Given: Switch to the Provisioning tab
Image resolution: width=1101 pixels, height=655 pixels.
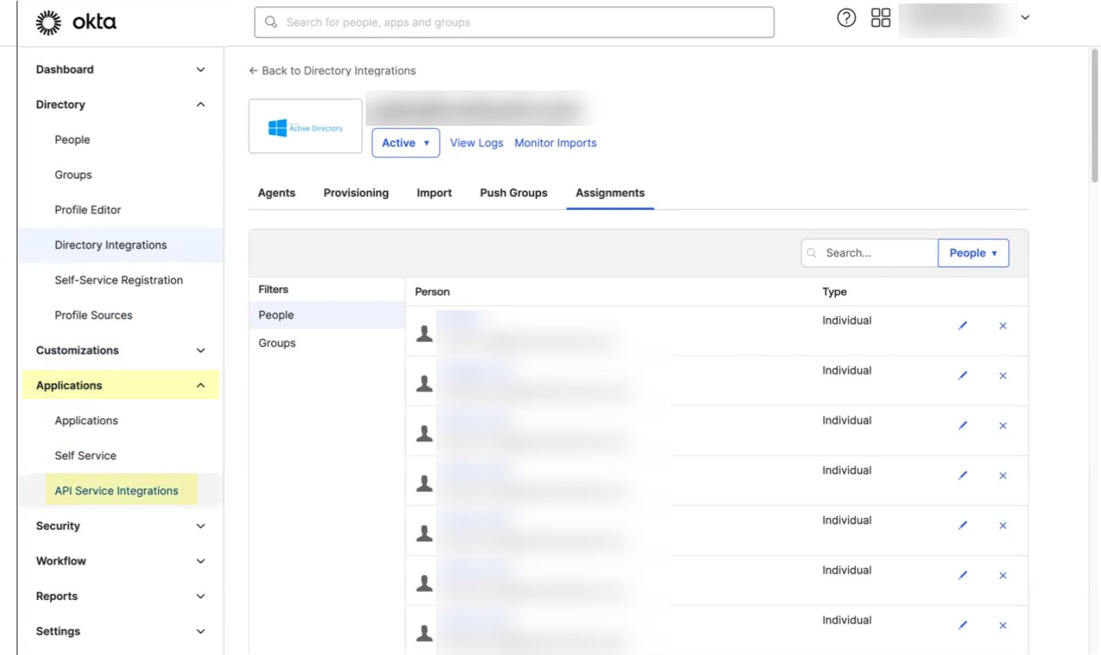Looking at the screenshot, I should tap(355, 193).
